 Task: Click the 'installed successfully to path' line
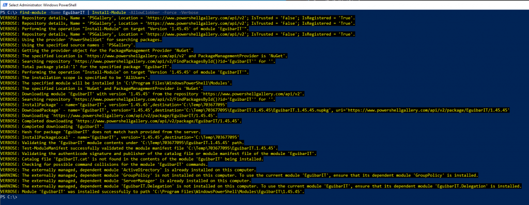click(x=152, y=192)
